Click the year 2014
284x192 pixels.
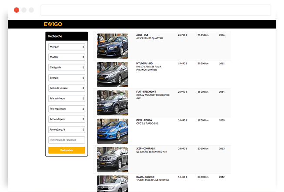[x=222, y=92]
